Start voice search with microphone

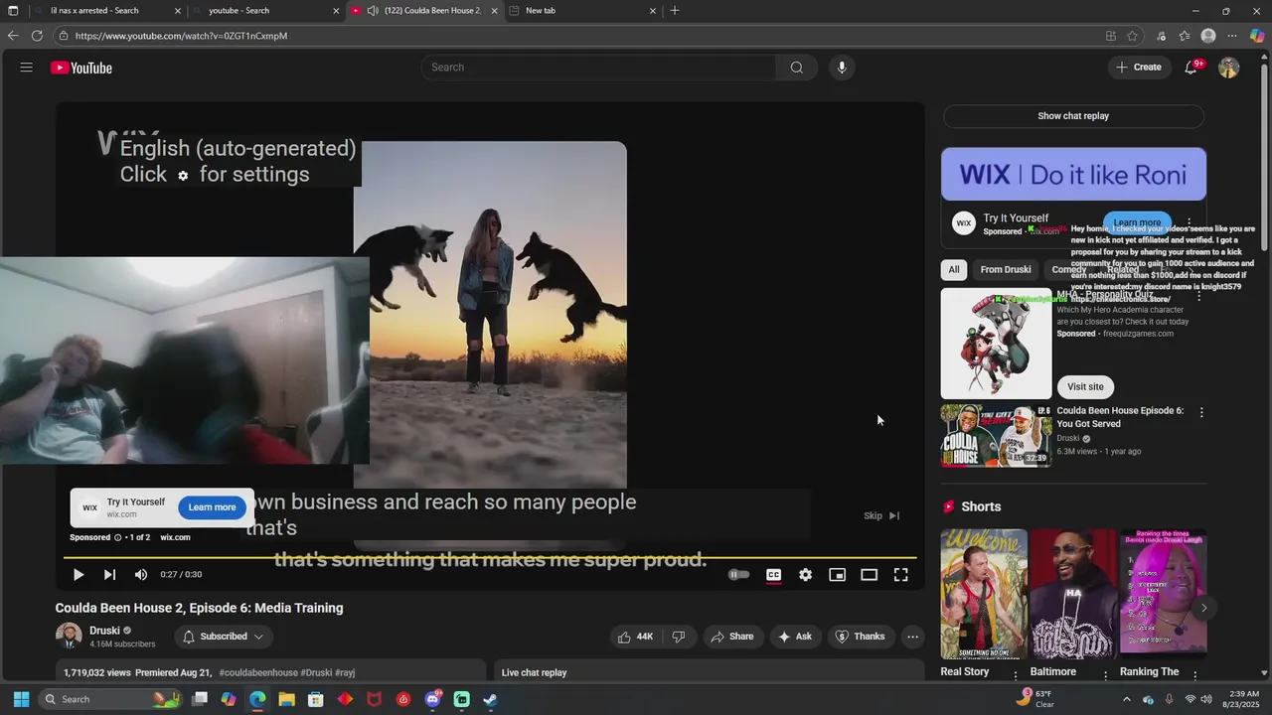842,68
